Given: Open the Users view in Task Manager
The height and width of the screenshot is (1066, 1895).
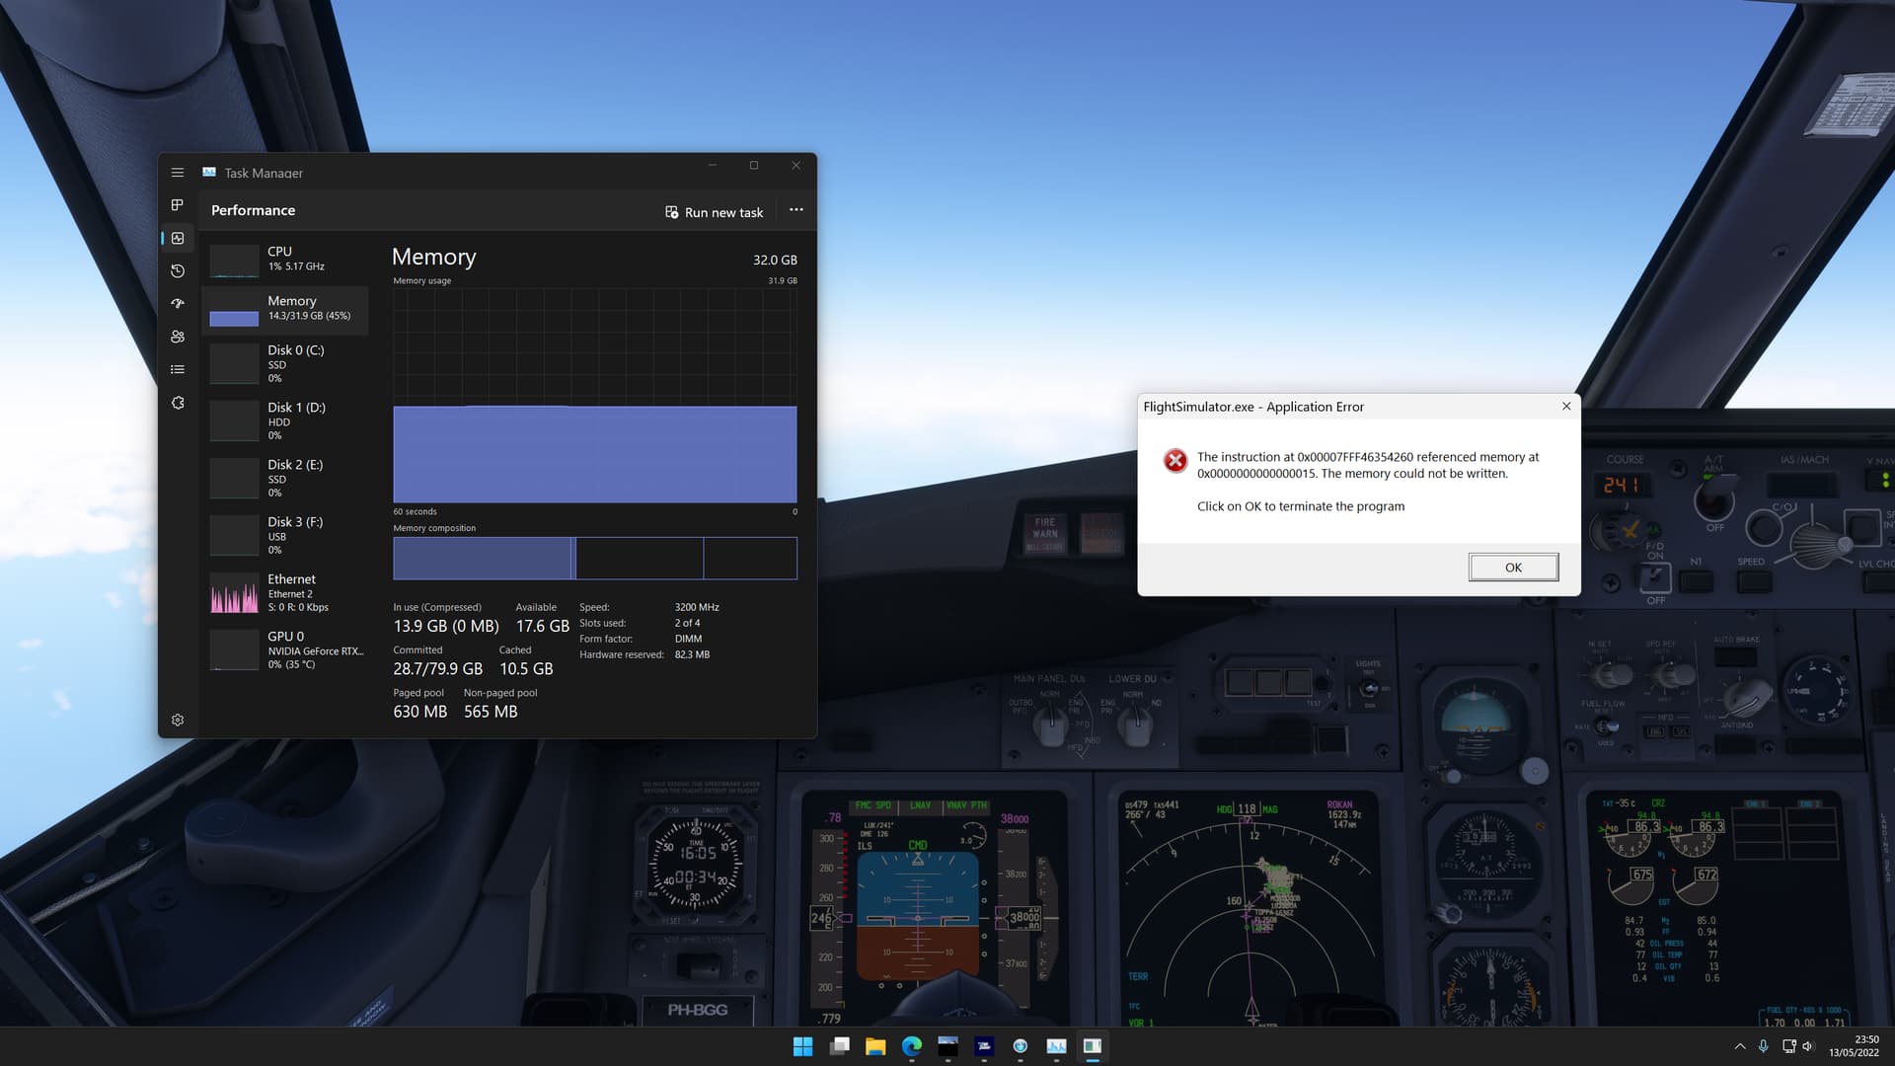Looking at the screenshot, I should (178, 336).
